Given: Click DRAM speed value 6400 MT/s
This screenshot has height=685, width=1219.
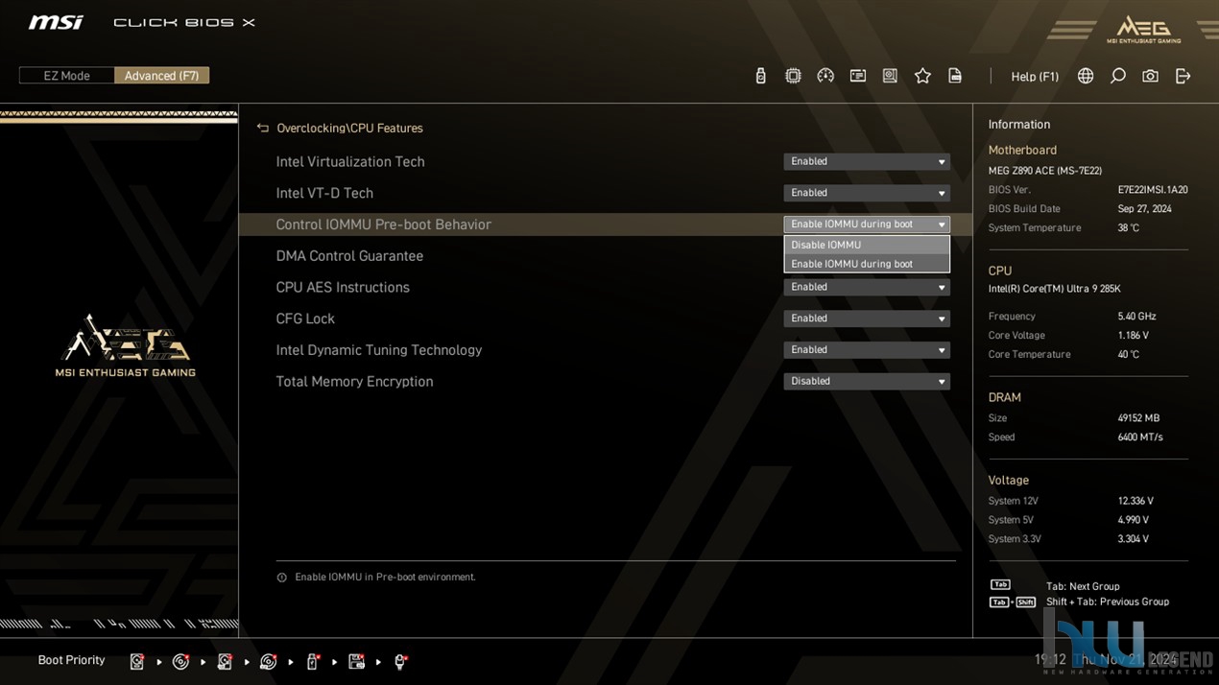Looking at the screenshot, I should click(x=1140, y=437).
